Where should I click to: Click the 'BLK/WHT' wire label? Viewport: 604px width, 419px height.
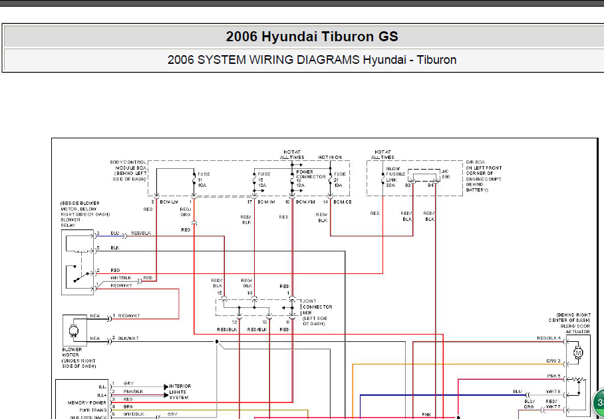(128, 339)
